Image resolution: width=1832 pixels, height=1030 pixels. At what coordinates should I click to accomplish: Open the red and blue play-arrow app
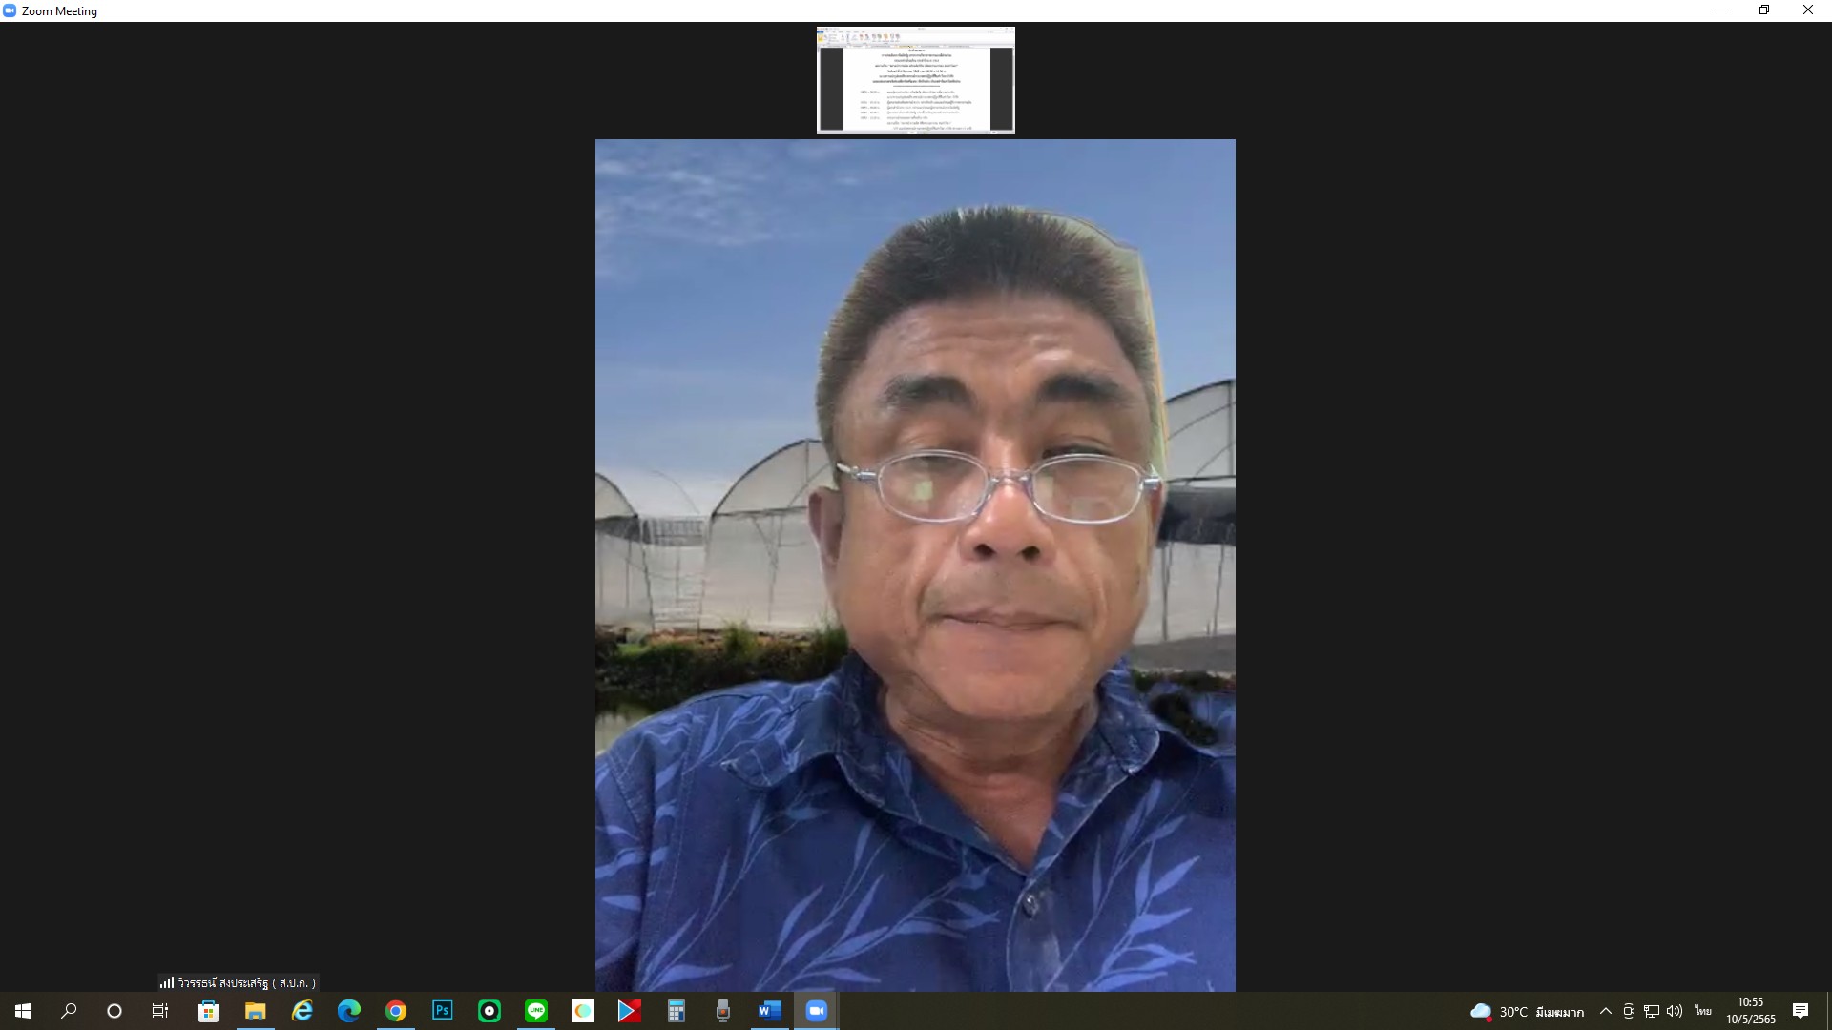pyautogui.click(x=629, y=1011)
